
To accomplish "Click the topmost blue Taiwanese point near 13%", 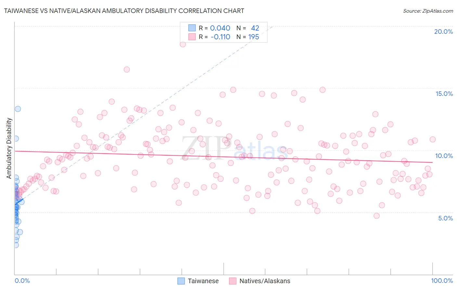I will coord(18,109).
